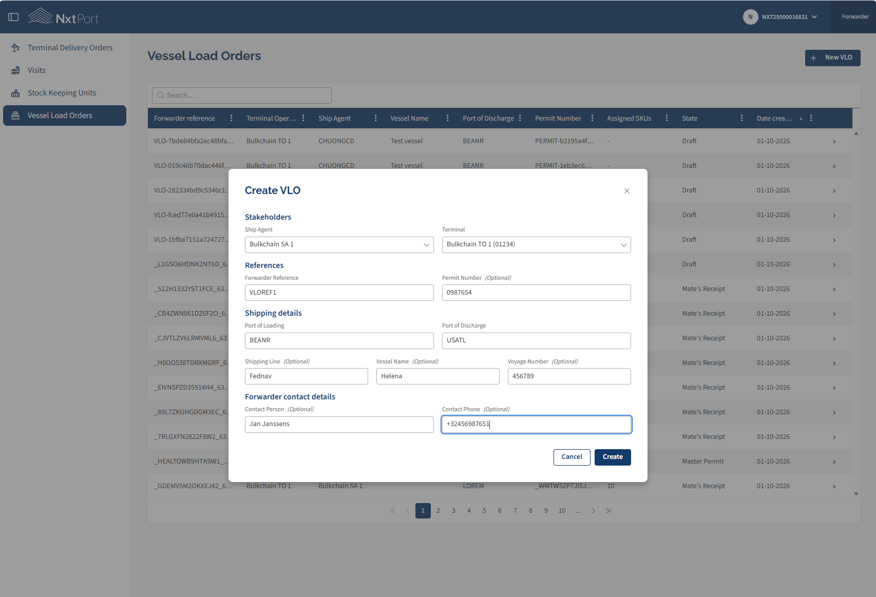Click the Port of Loading field
The image size is (876, 597).
(x=339, y=341)
